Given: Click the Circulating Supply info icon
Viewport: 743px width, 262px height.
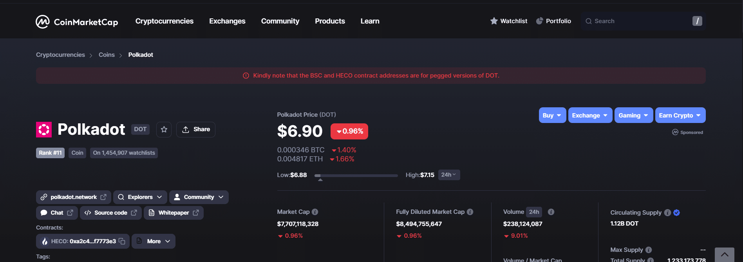Looking at the screenshot, I should pos(667,213).
